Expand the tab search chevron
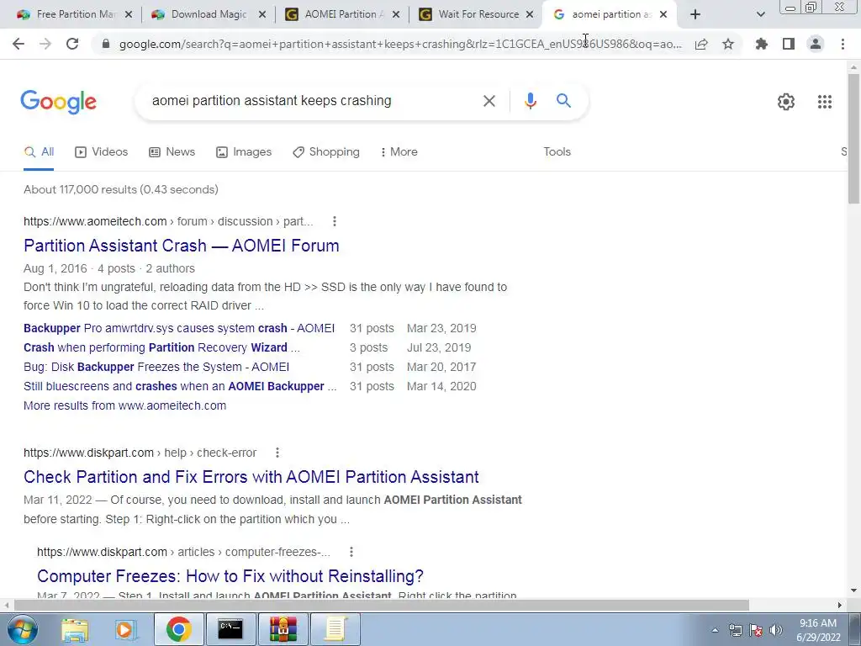 point(760,14)
